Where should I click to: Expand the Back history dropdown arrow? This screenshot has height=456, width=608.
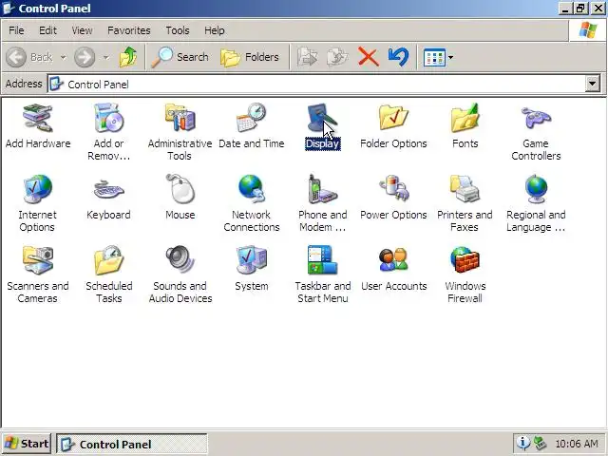coord(63,57)
